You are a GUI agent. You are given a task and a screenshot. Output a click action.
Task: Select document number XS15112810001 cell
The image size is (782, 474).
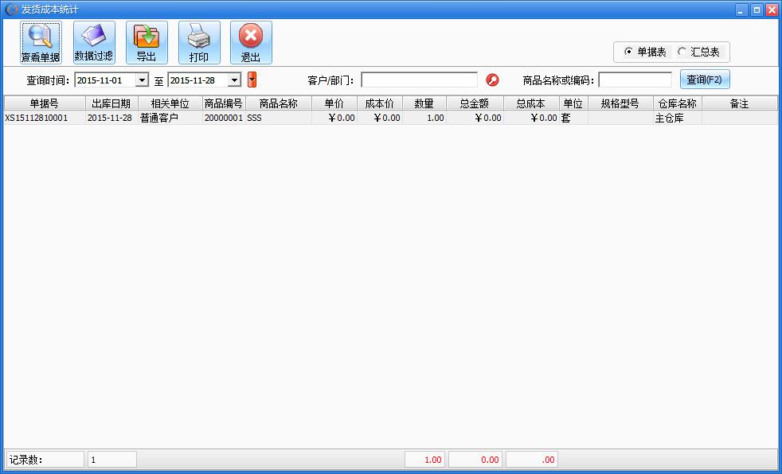click(x=45, y=118)
